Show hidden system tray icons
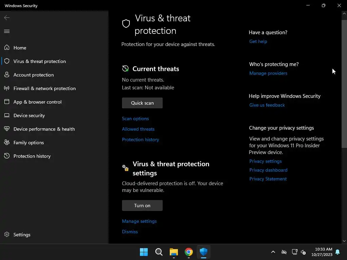The width and height of the screenshot is (347, 260). pyautogui.click(x=273, y=252)
